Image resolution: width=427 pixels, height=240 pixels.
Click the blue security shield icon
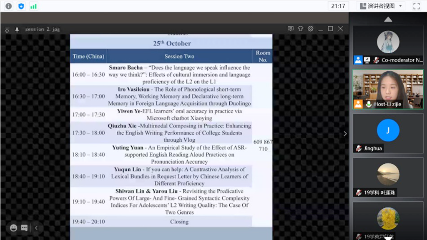point(21,6)
